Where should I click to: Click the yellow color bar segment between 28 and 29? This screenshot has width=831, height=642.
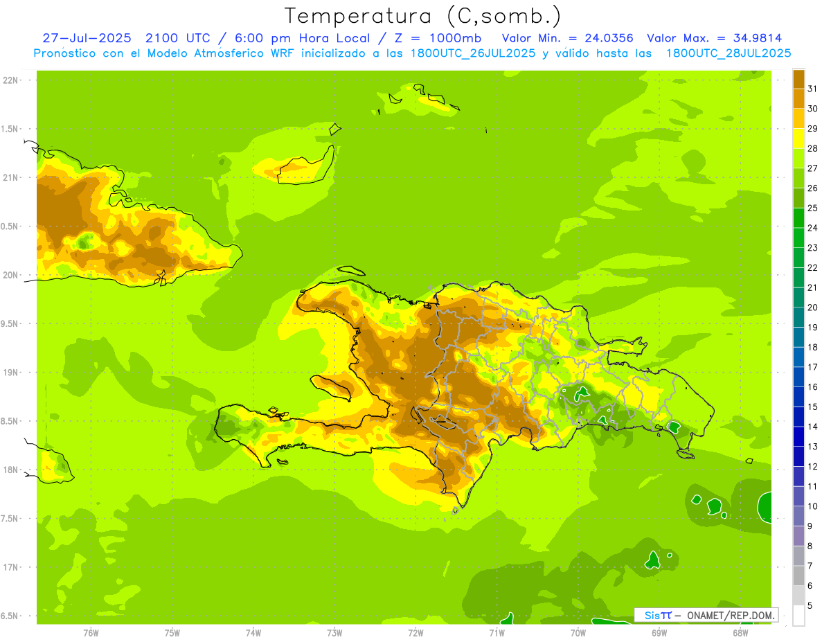[798, 139]
